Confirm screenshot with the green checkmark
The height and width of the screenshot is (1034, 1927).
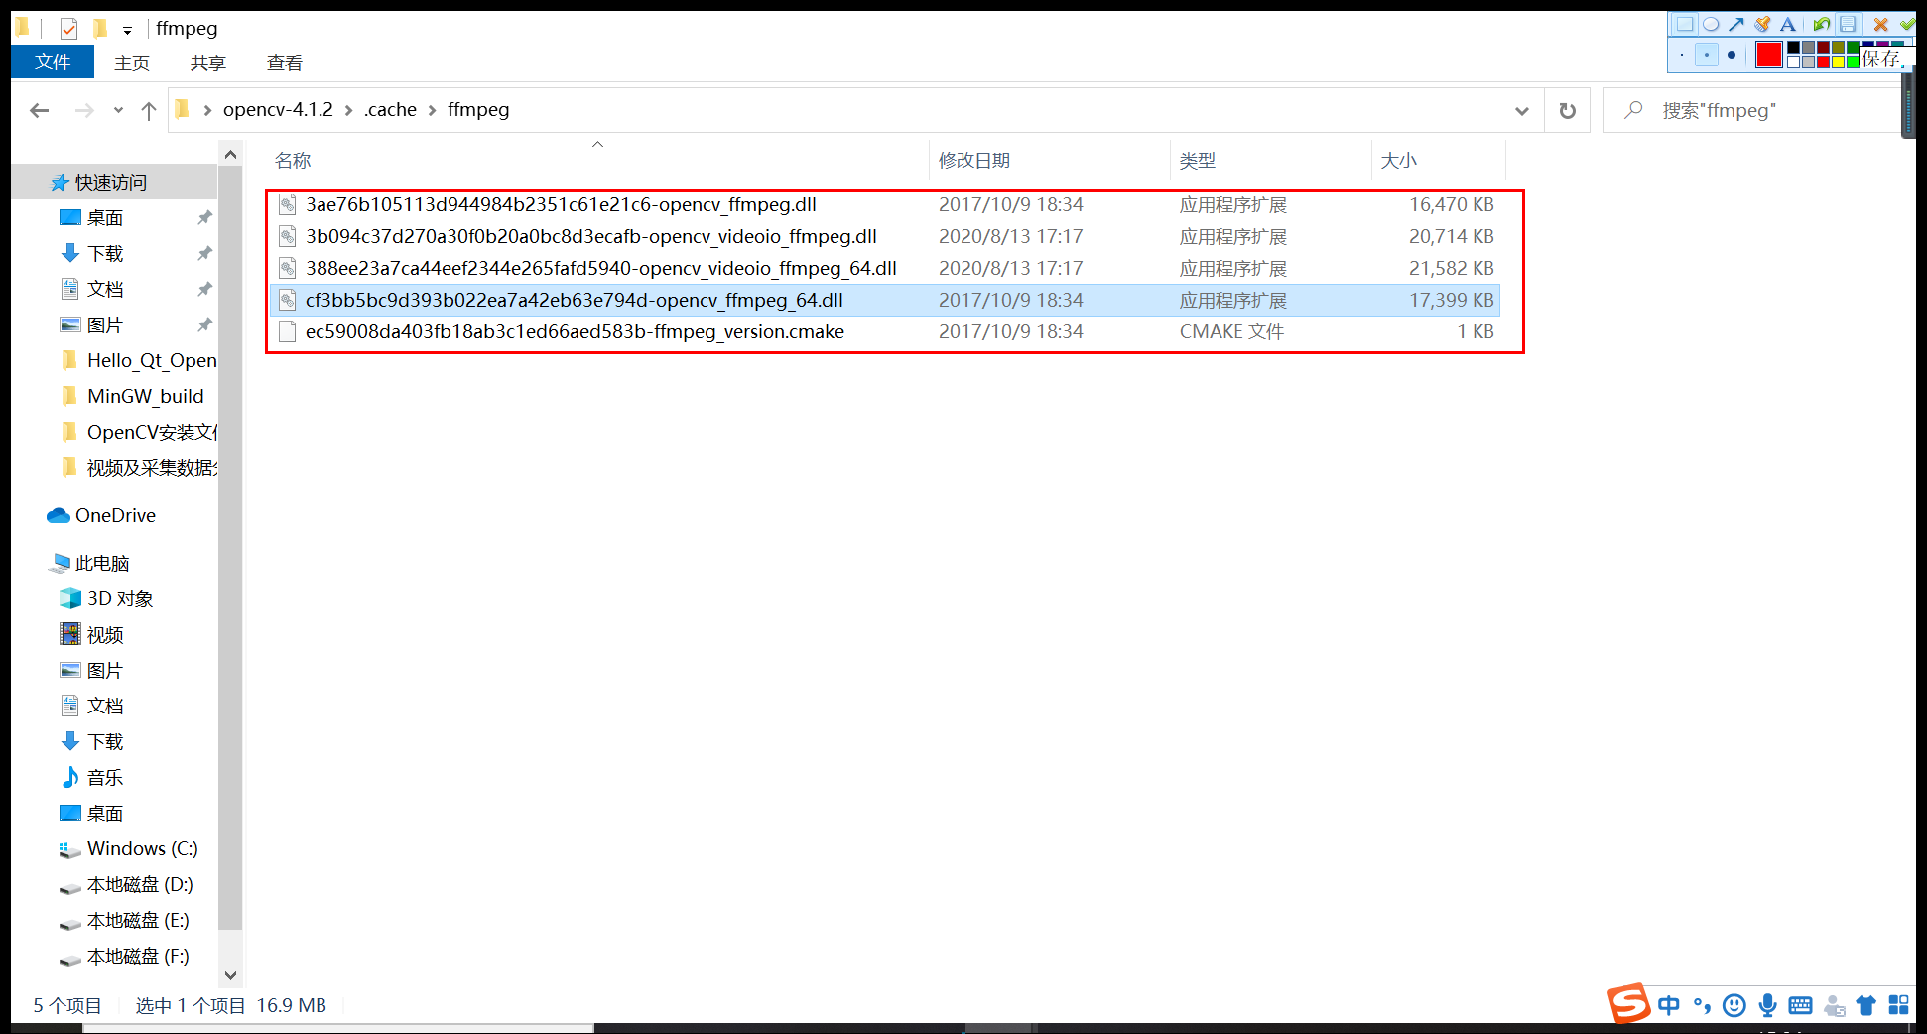coord(1907,24)
